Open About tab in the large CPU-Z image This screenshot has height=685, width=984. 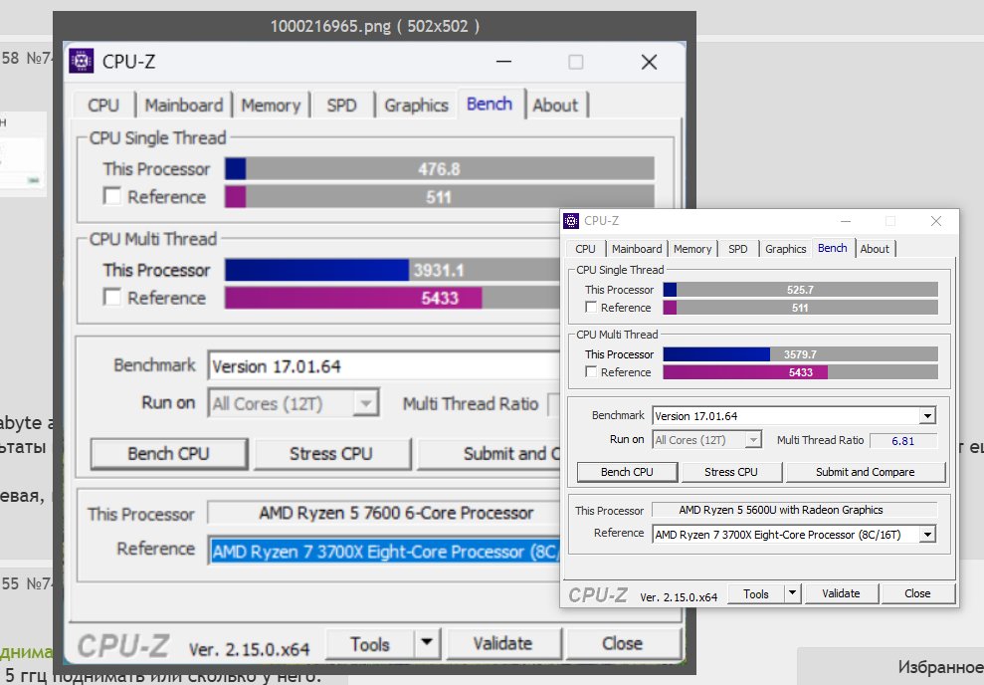(555, 105)
